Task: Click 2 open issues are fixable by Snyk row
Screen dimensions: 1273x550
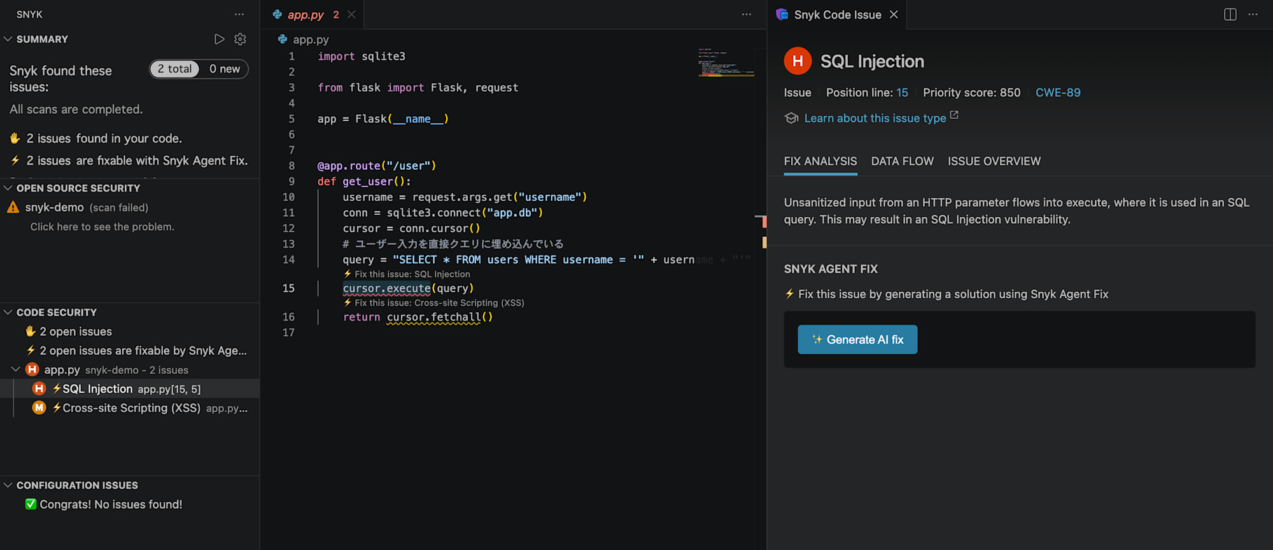Action: pyautogui.click(x=130, y=350)
